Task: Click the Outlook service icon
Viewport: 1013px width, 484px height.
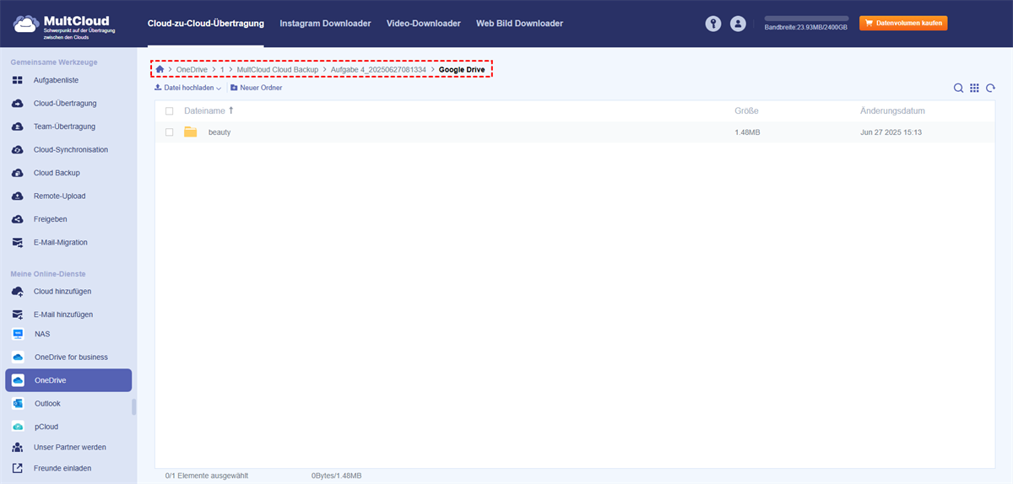Action: pos(18,404)
